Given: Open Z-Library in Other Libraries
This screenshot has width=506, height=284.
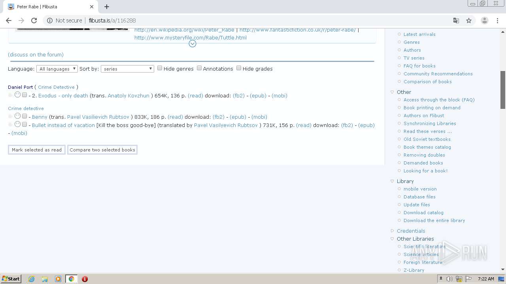Looking at the screenshot, I should [x=414, y=270].
